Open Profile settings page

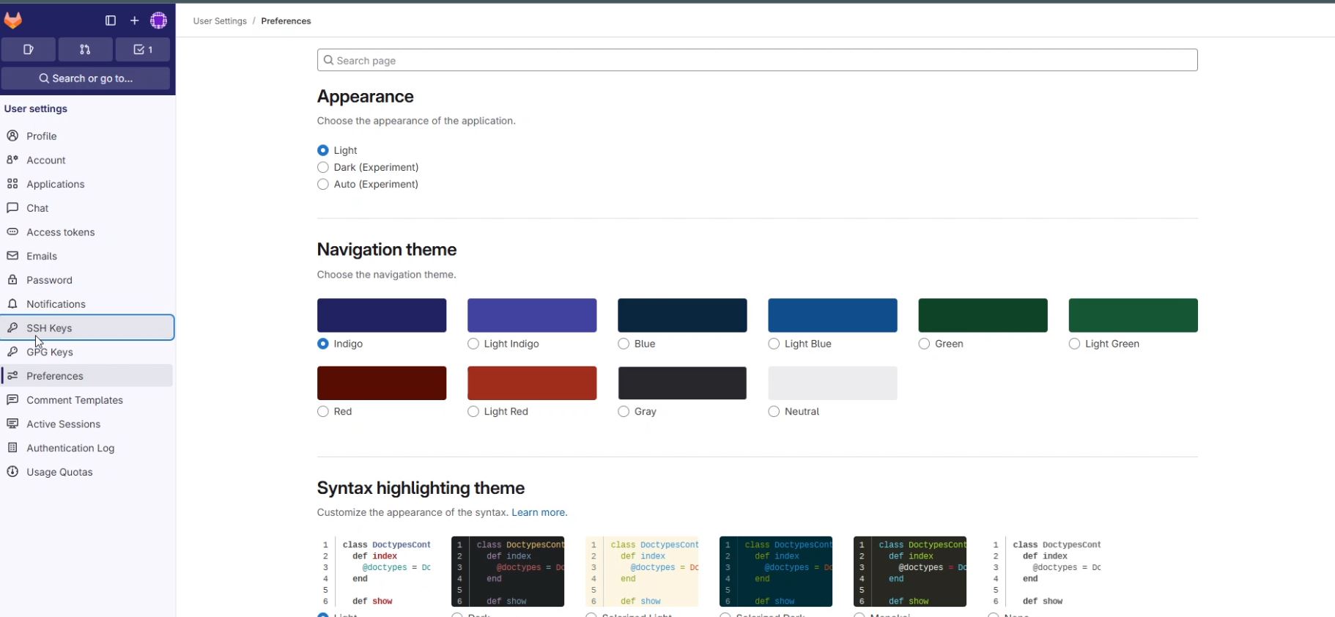[87, 136]
